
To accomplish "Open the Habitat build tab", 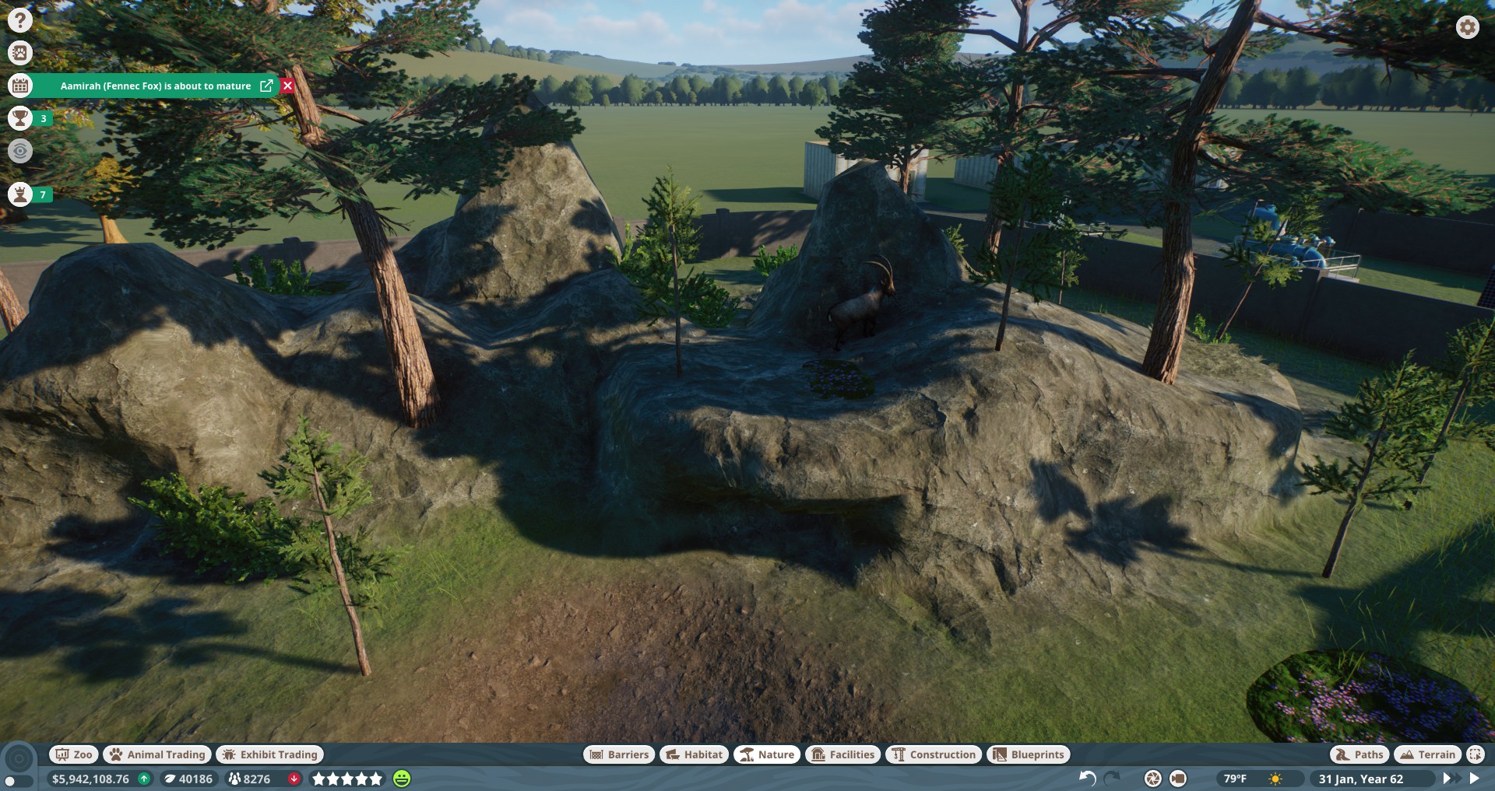I will coord(695,754).
